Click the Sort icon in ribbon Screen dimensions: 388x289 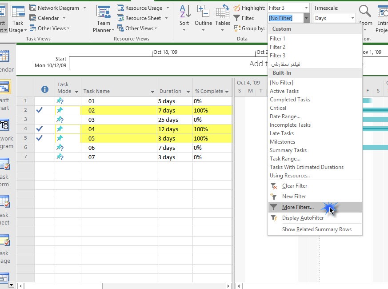coord(184,12)
